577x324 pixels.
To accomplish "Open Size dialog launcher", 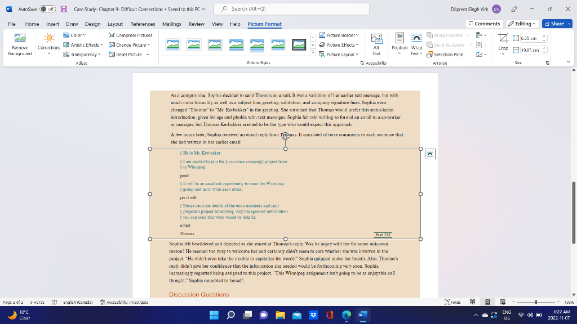I will [x=547, y=63].
